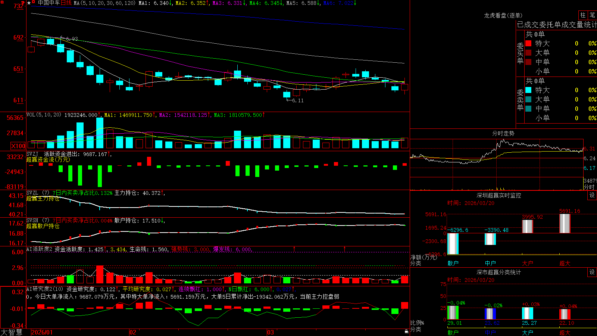Switch 龙虎看盘 to 柱 bar view
Viewport: 597px width, 336px height.
tap(583, 15)
